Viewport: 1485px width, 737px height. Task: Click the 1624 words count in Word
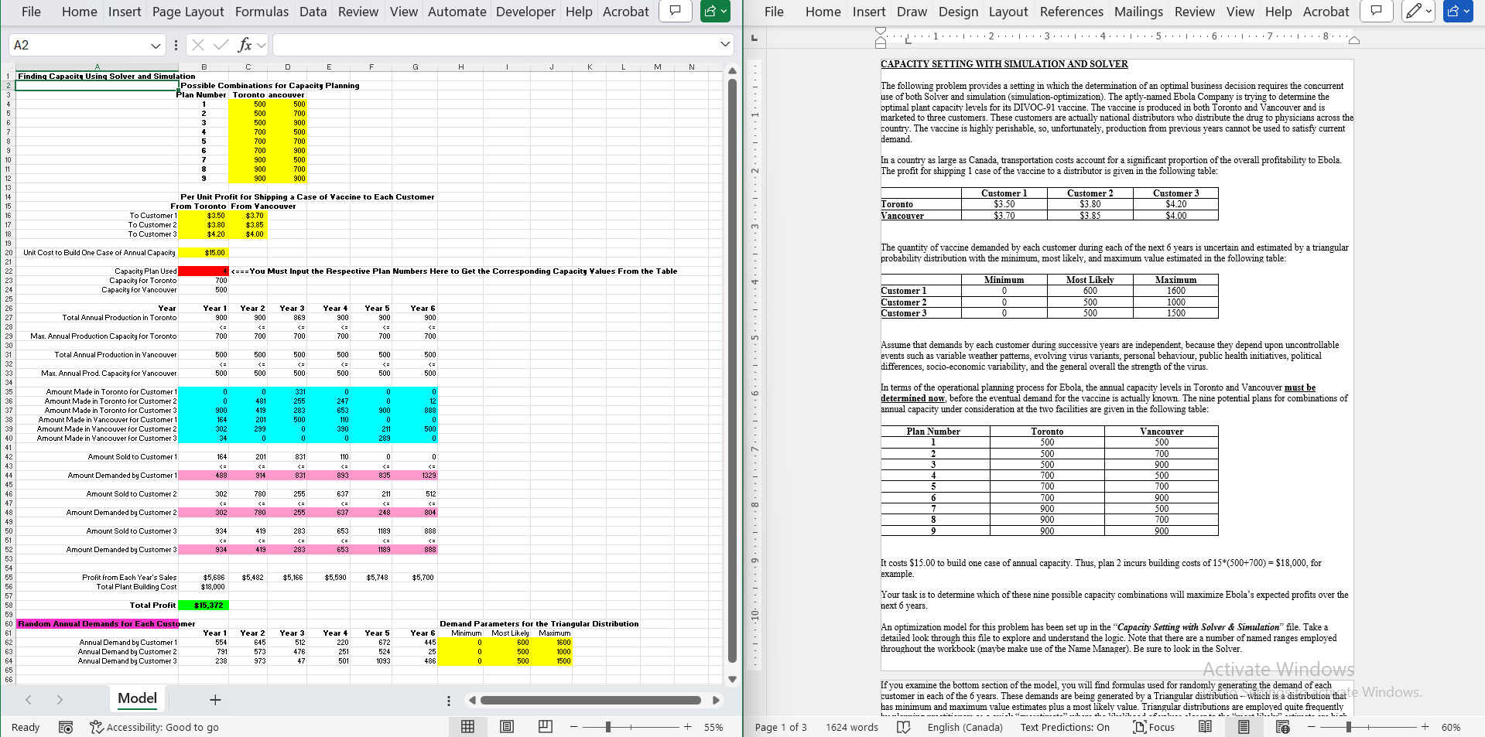852,727
